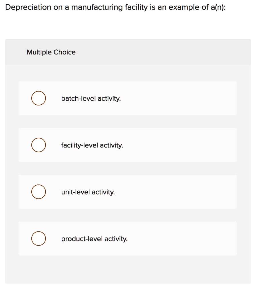Mark the unit-level activity radio button
Screen dimensions: 266x292
click(x=38, y=192)
